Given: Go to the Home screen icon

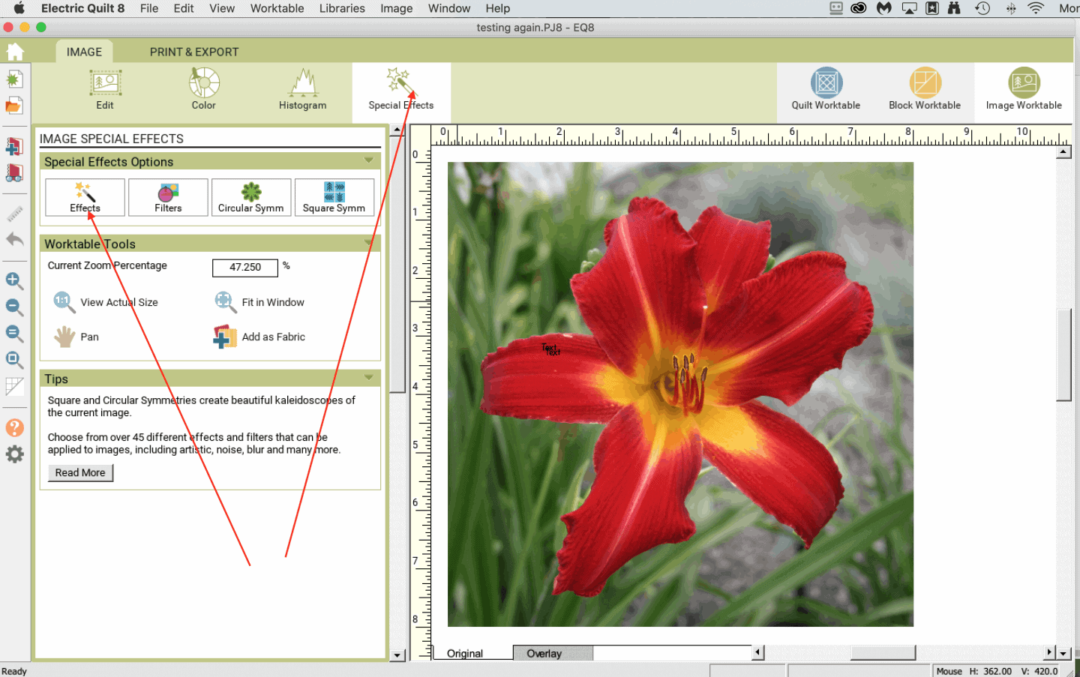Looking at the screenshot, I should 15,52.
